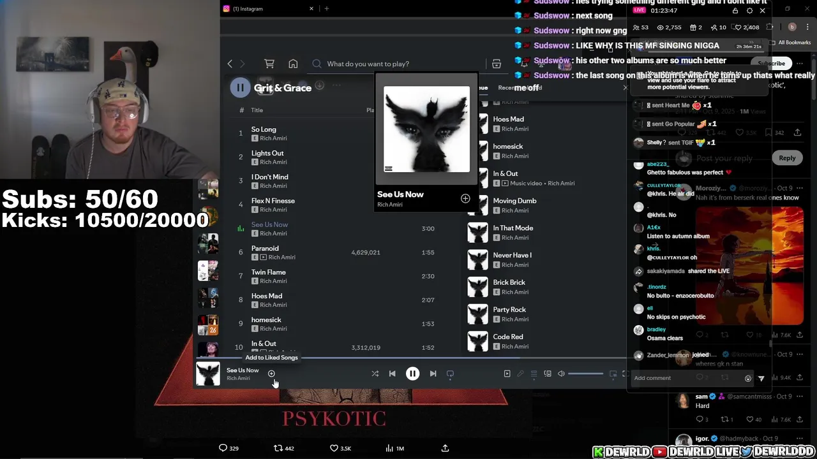Open Connect to a device icon
The image size is (817, 459).
(548, 374)
